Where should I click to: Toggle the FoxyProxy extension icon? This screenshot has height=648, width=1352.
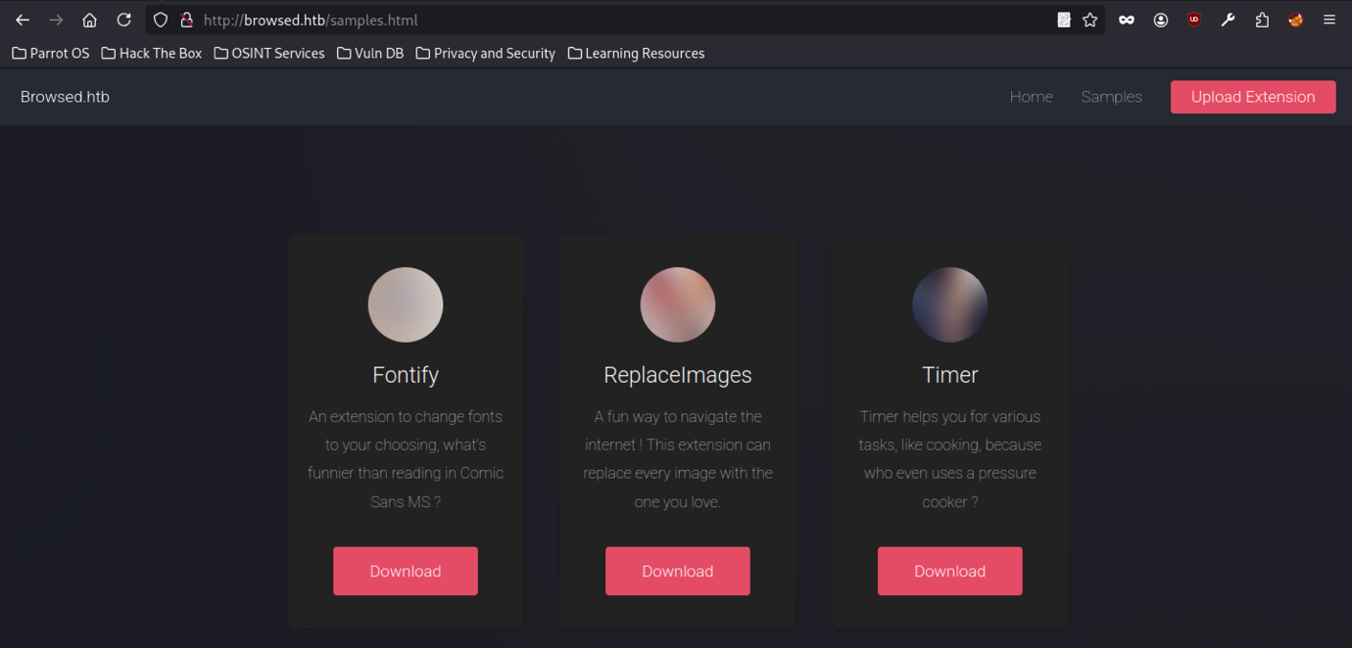1295,20
